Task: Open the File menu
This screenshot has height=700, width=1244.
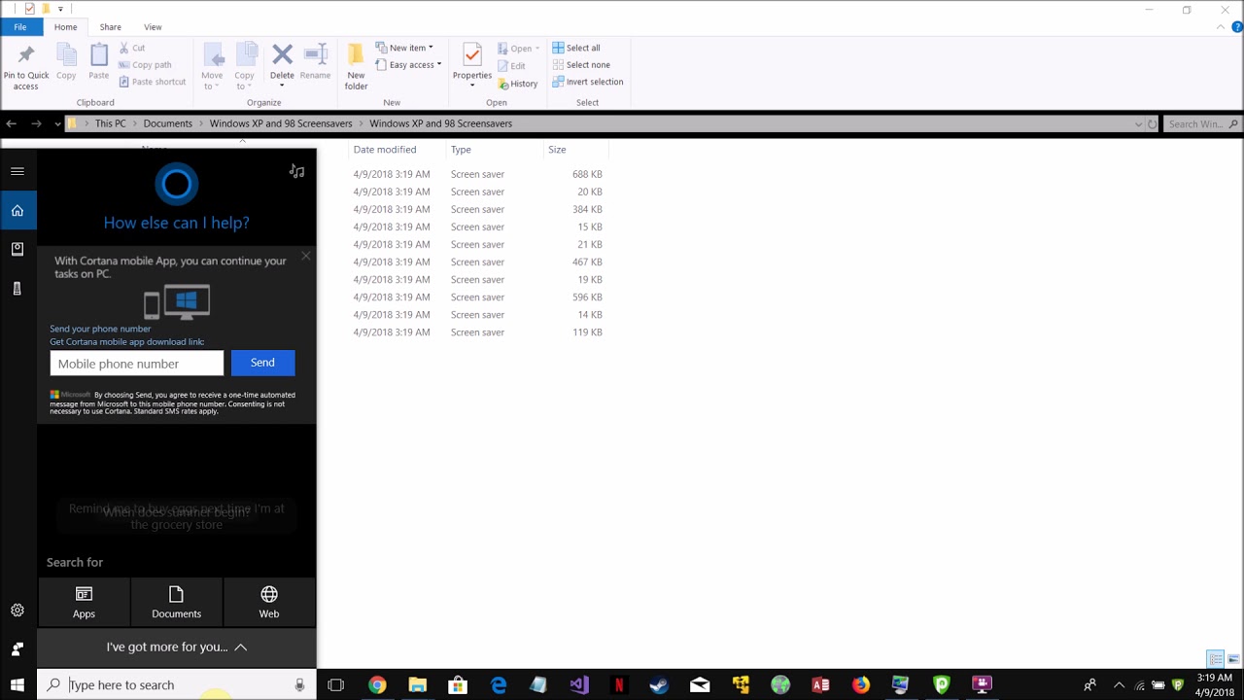Action: pos(19,27)
